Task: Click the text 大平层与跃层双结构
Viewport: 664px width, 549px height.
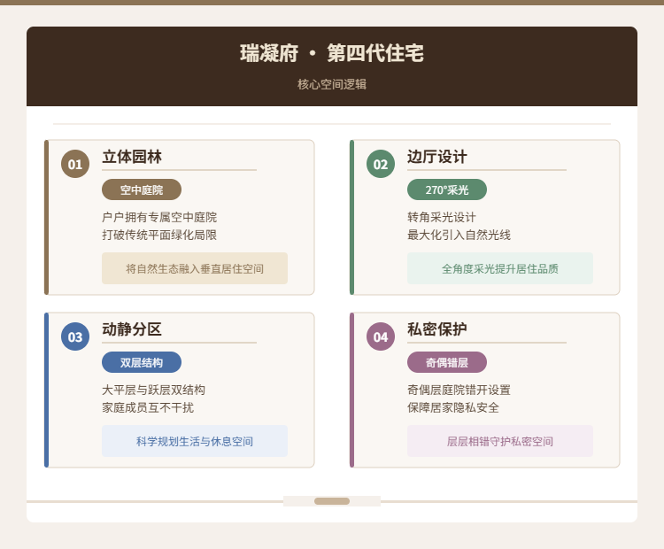Action: [x=154, y=390]
